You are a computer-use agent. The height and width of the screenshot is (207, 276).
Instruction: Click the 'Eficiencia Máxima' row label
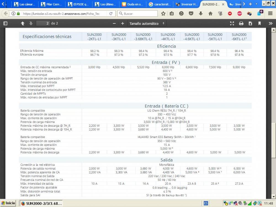(32, 51)
